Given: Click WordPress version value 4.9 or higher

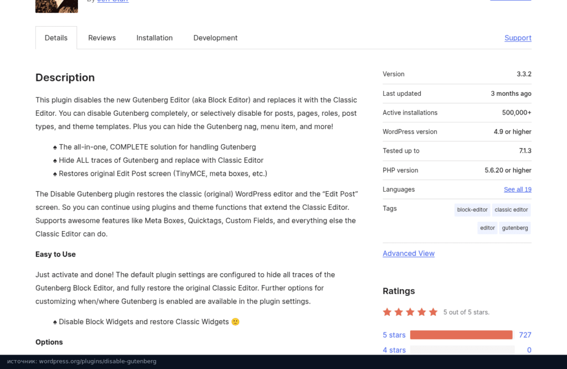Looking at the screenshot, I should tap(512, 132).
